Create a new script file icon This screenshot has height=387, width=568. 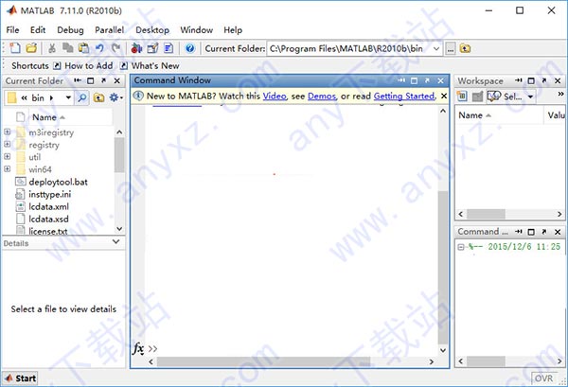click(15, 48)
